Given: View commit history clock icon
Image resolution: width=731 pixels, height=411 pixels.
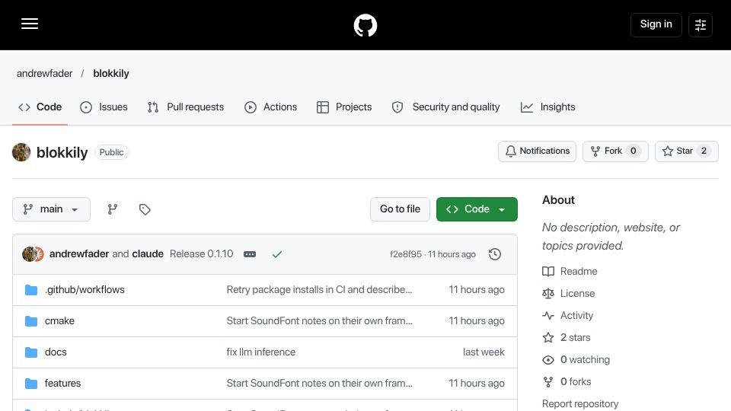Looking at the screenshot, I should [495, 254].
